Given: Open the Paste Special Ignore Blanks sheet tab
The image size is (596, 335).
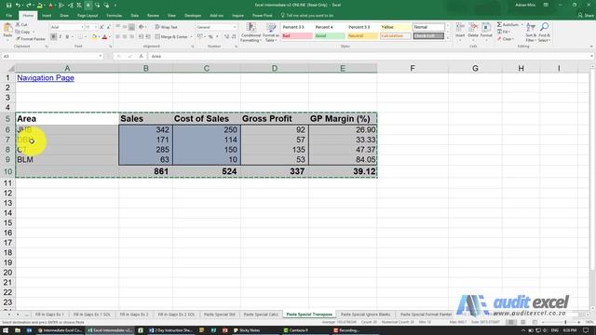Looking at the screenshot, I should [x=365, y=315].
